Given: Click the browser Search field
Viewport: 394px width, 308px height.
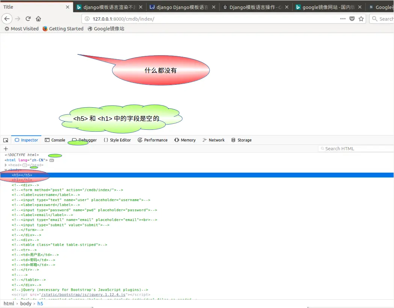Looking at the screenshot, I should (382, 19).
